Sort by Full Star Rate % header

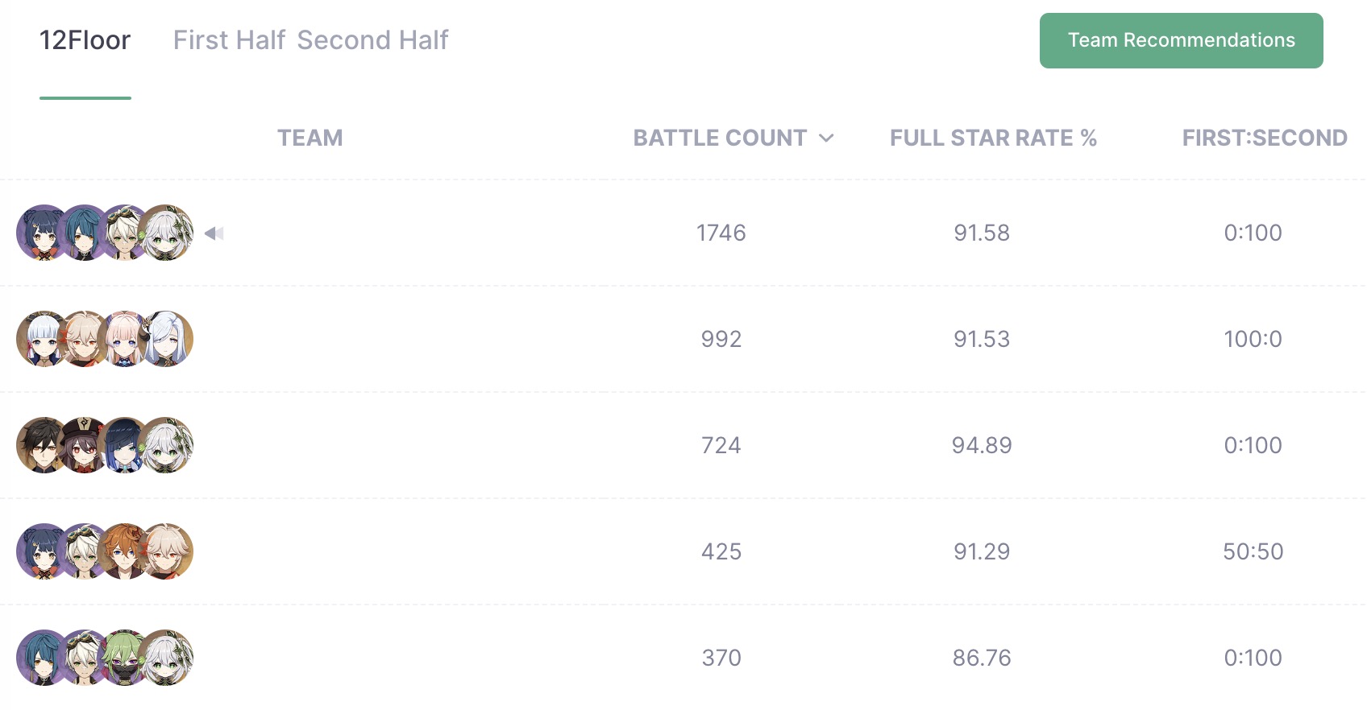[x=993, y=138]
